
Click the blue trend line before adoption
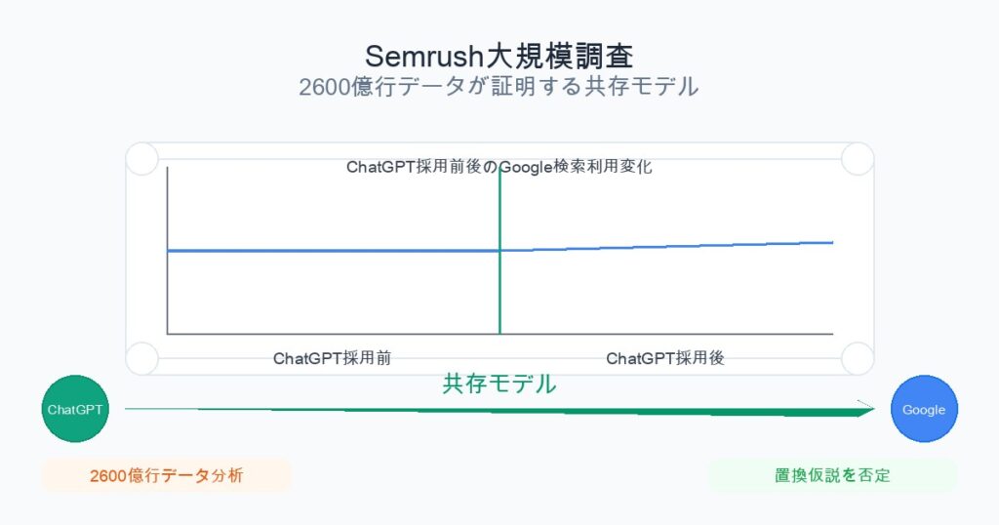tap(332, 251)
